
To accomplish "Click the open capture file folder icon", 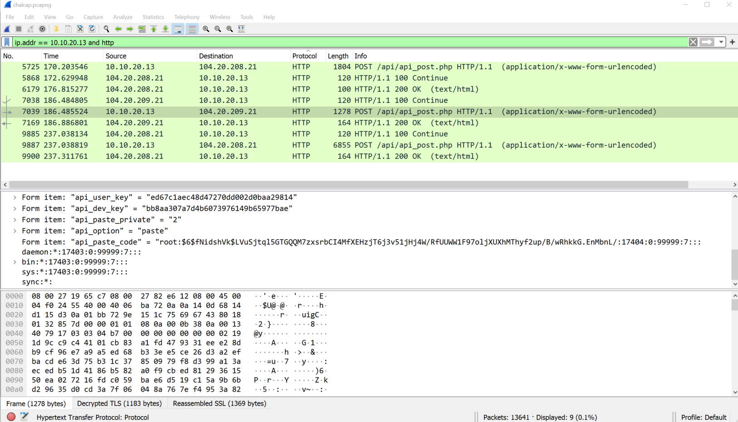I will [56, 29].
